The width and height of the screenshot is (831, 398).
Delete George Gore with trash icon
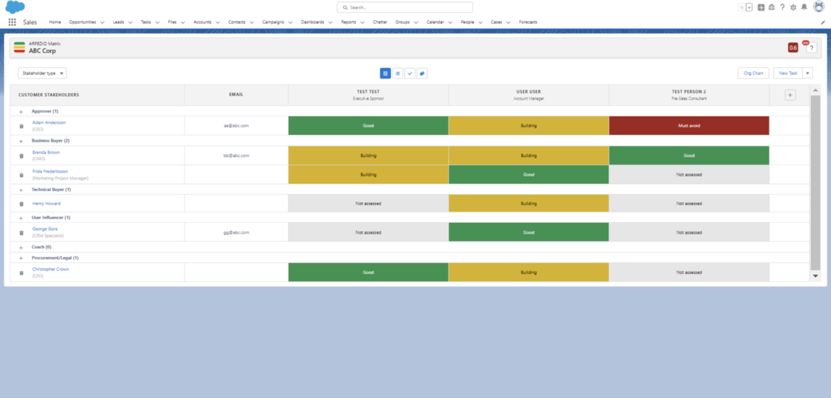point(21,232)
